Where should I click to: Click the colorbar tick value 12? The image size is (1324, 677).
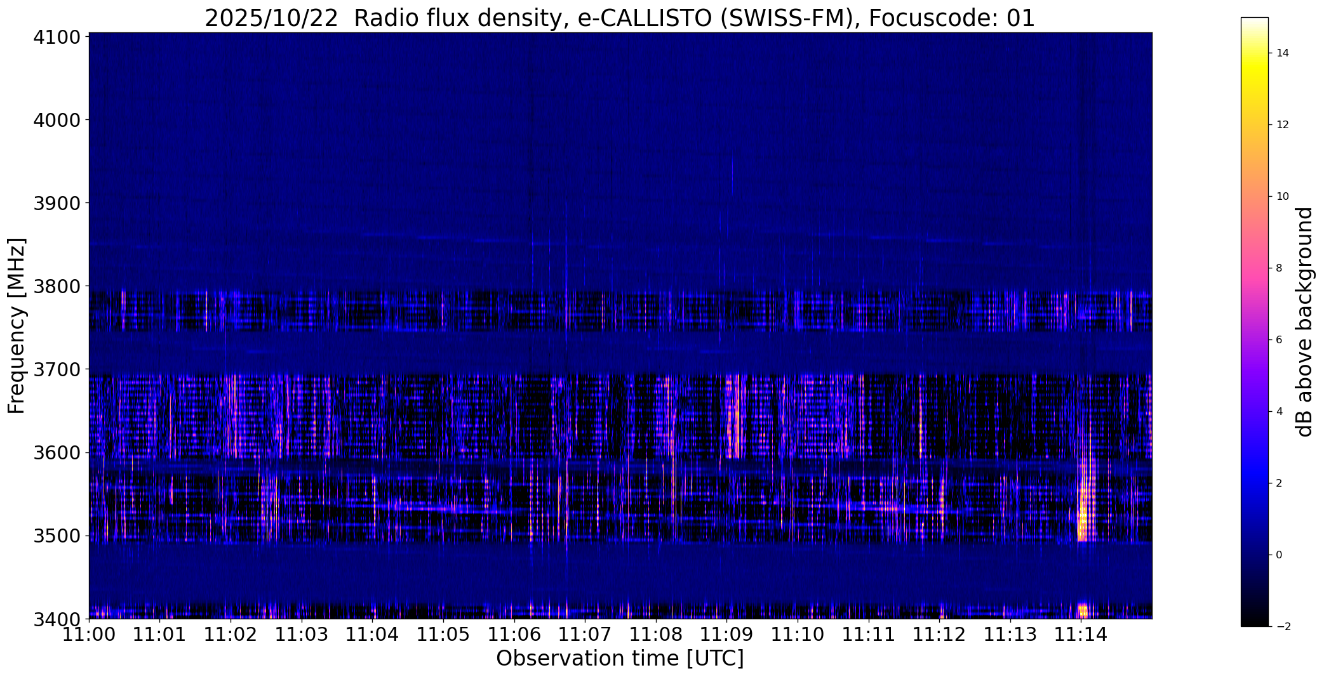pos(1282,125)
